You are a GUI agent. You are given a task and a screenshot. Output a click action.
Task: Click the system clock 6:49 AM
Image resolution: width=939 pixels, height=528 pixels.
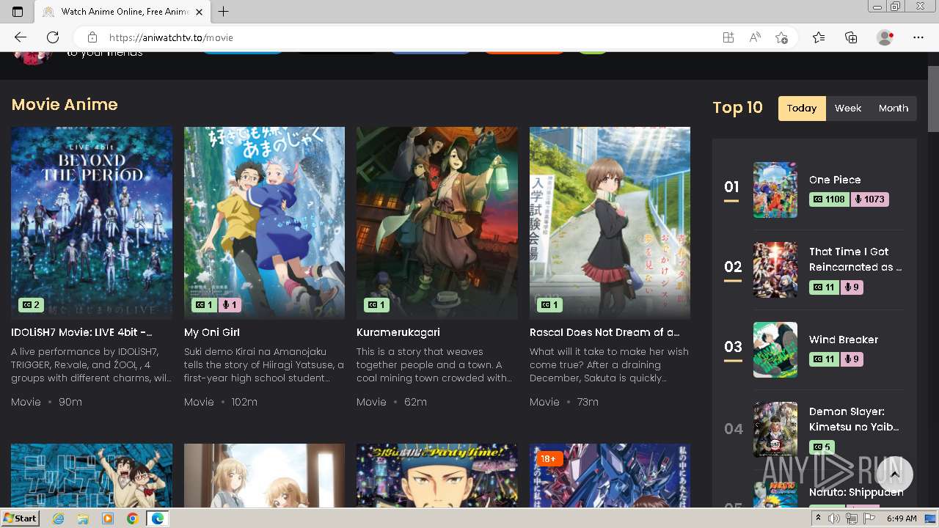coord(902,518)
